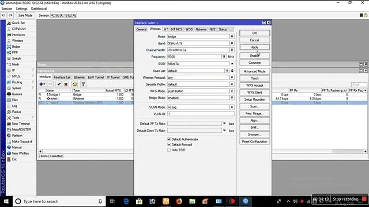This screenshot has width=369, height=207.
Task: Click Apply button
Action: (x=255, y=47)
